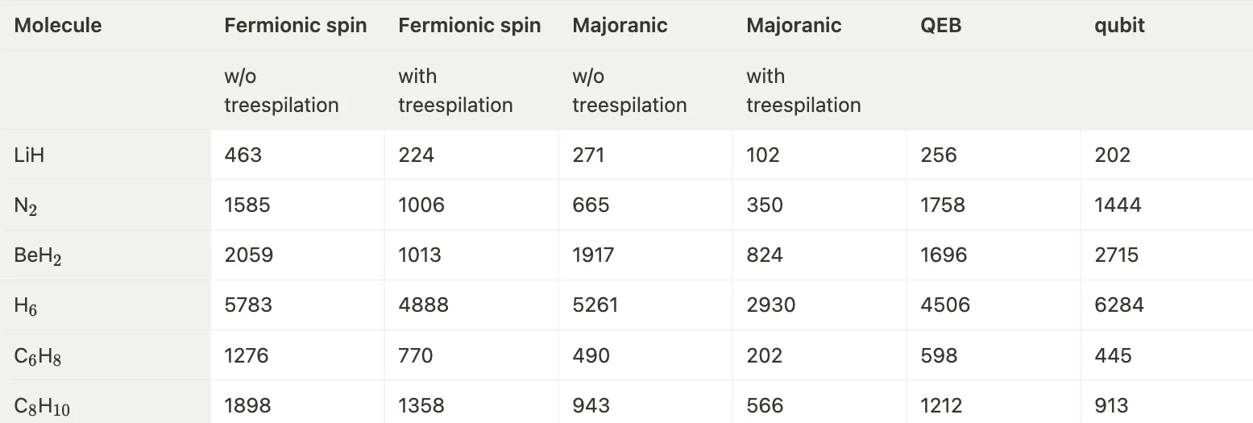
Task: Click the cell with value 5783
Action: tap(248, 305)
